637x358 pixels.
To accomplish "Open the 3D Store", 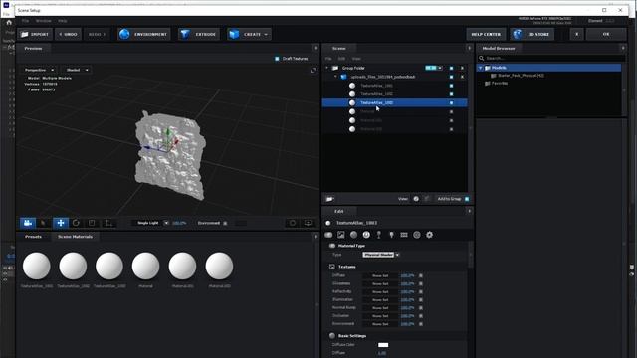I will click(x=532, y=34).
